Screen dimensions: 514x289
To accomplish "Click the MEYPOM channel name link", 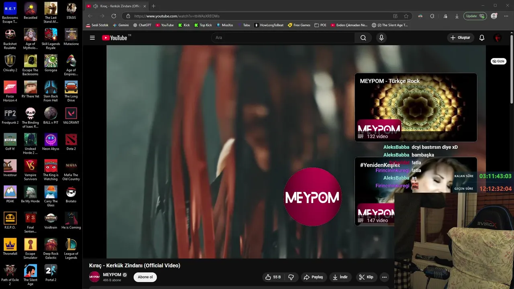I will point(112,275).
